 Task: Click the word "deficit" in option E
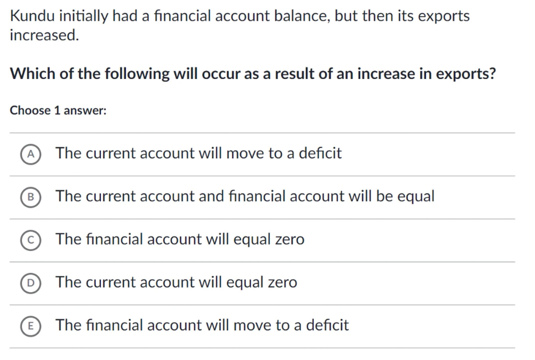point(327,325)
